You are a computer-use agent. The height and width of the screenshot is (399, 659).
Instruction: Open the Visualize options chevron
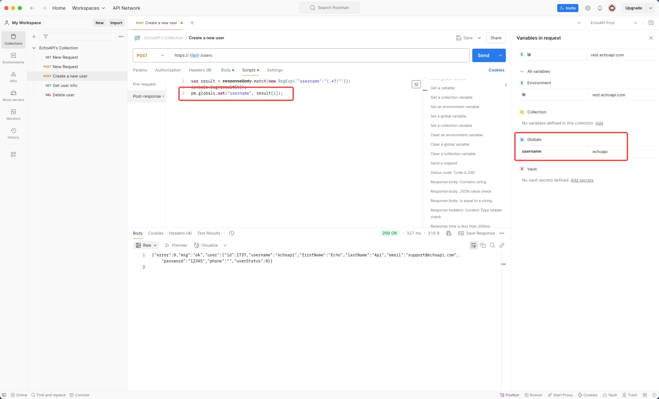pos(225,245)
